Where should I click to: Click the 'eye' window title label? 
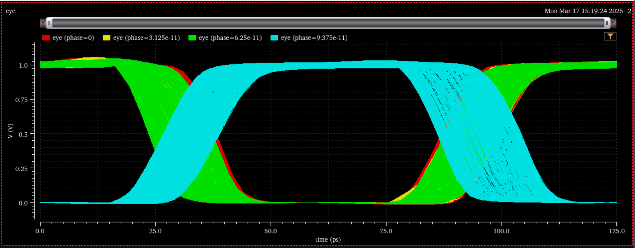11,11
